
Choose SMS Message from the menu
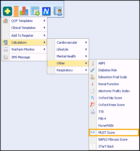[x=24, y=57]
